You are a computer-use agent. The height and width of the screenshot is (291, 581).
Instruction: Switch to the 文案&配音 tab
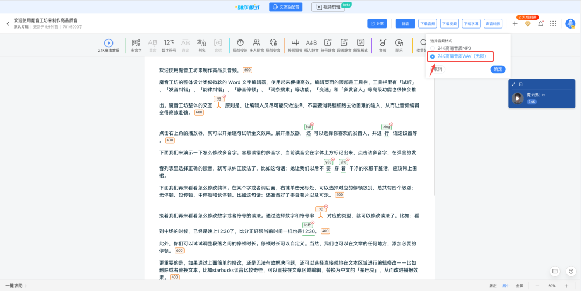coord(286,6)
